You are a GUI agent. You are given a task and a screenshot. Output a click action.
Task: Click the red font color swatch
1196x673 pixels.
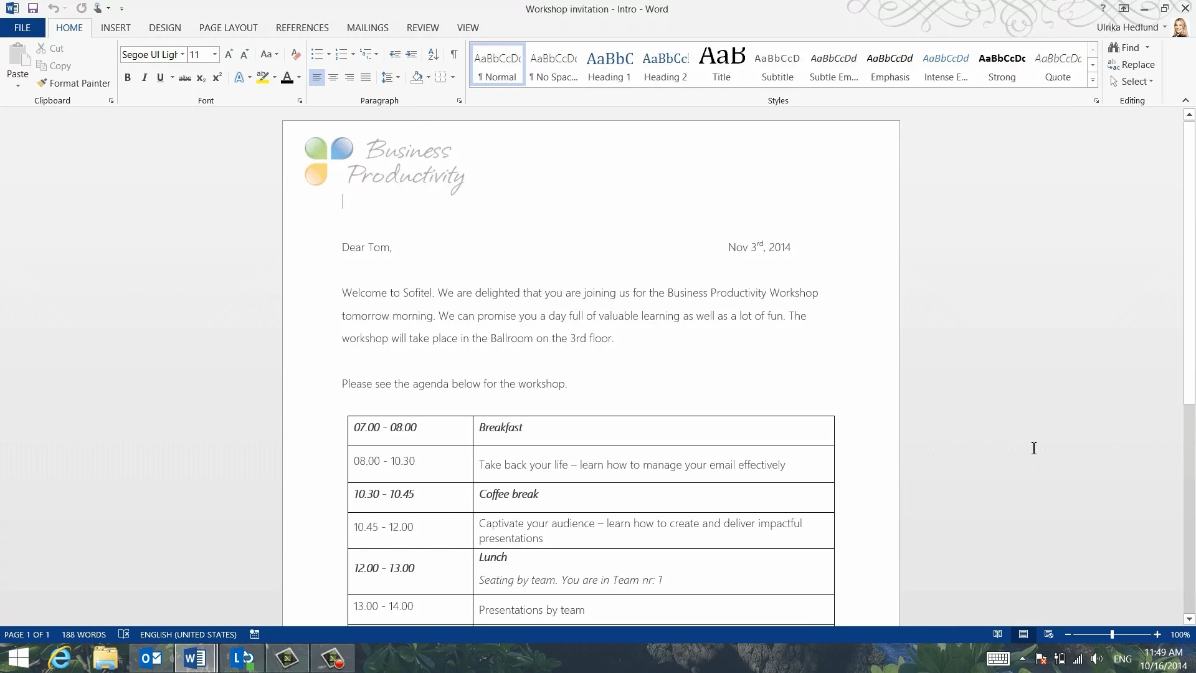[x=287, y=78]
